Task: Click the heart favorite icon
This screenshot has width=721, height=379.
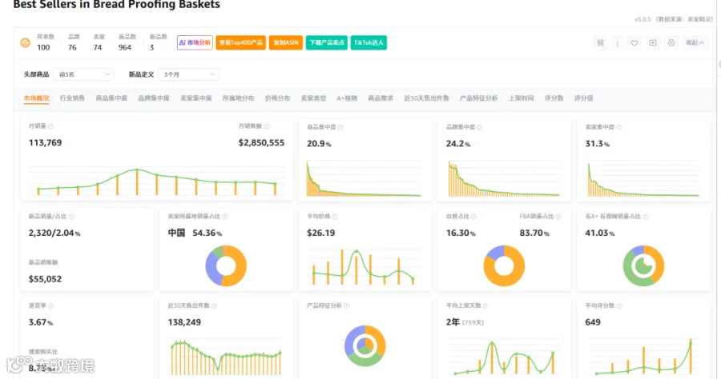Action: coord(634,42)
